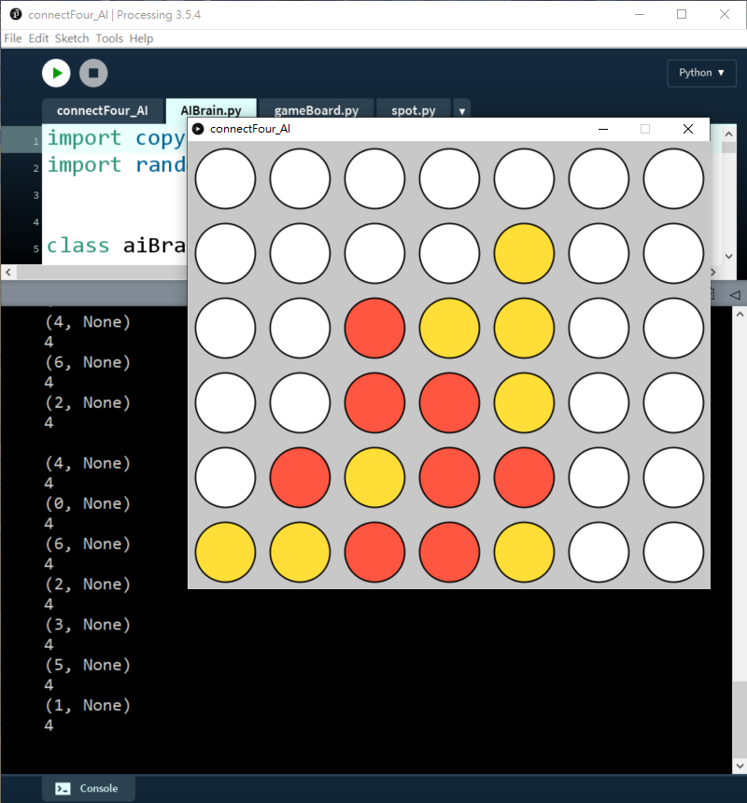Open the File menu
Viewport: 747px width, 803px height.
pyautogui.click(x=13, y=38)
